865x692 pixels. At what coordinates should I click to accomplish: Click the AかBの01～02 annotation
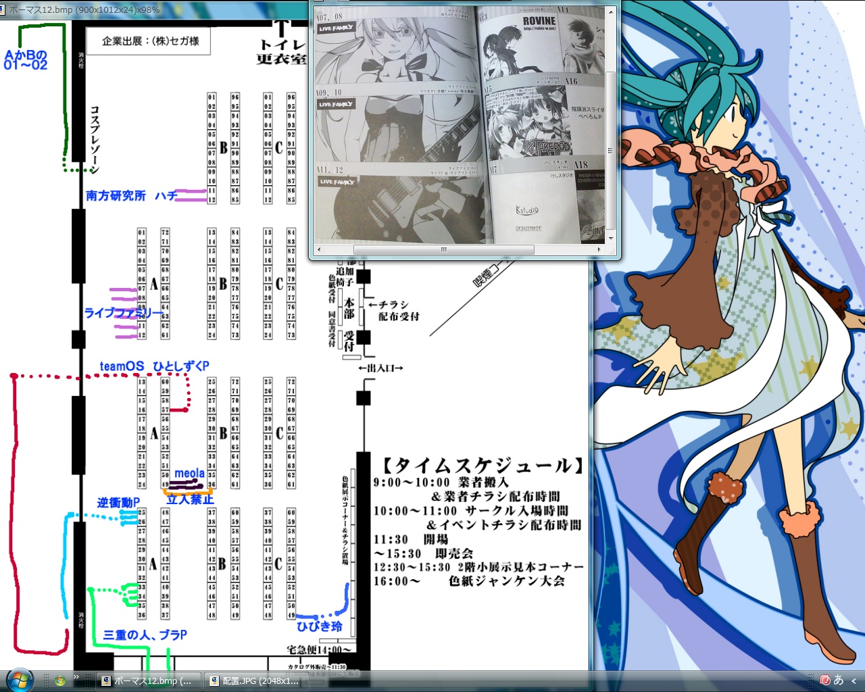click(26, 60)
